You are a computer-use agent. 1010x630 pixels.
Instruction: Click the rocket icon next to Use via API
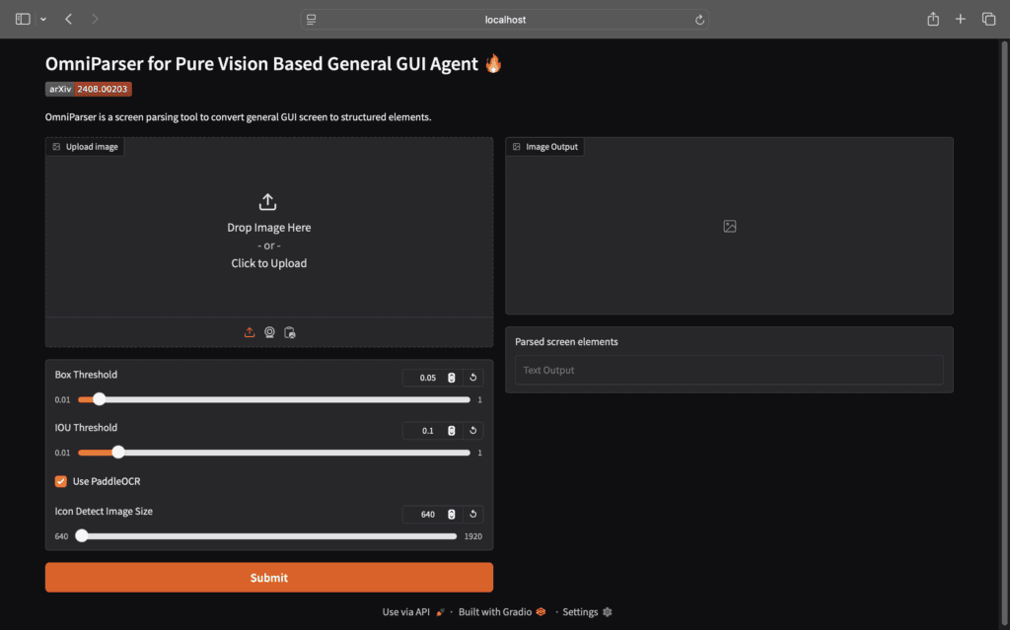pyautogui.click(x=440, y=612)
